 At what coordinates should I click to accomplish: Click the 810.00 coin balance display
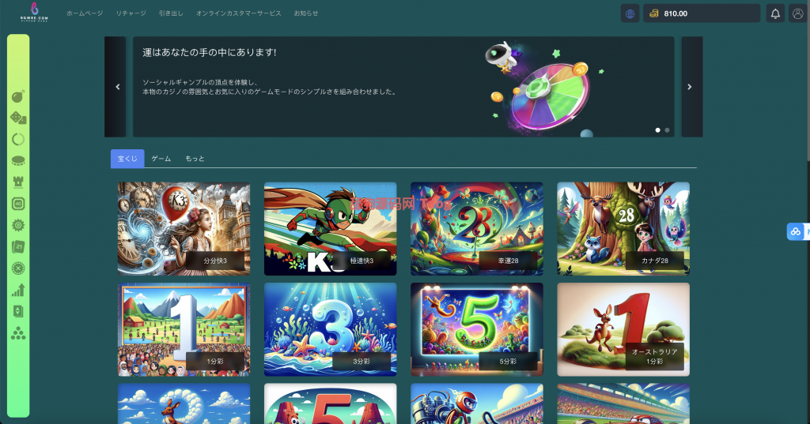pyautogui.click(x=702, y=13)
